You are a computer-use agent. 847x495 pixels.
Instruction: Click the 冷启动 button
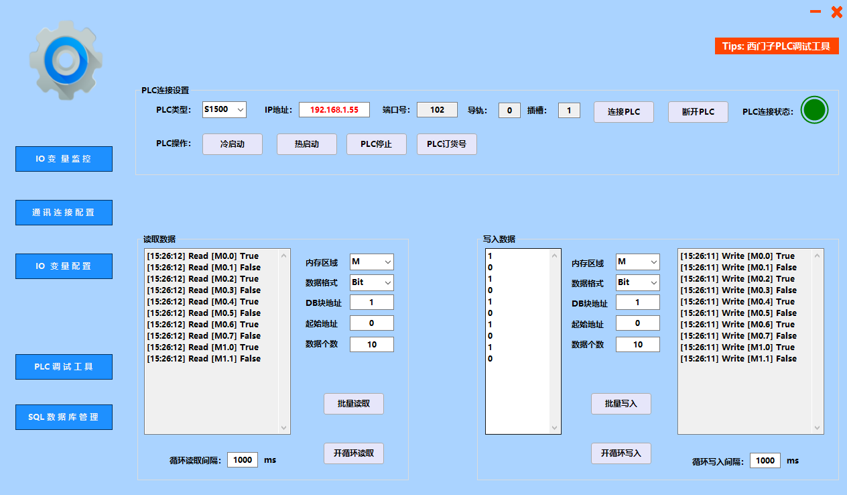tap(233, 144)
